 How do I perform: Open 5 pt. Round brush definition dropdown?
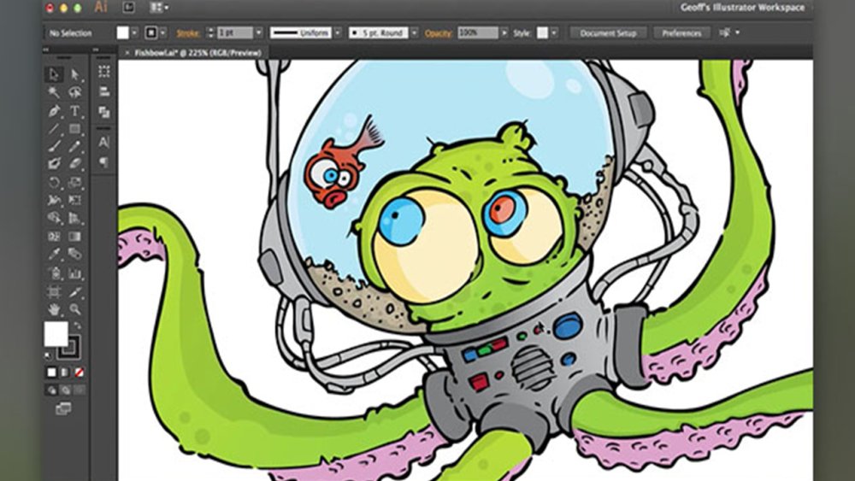click(414, 33)
